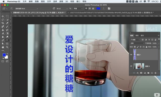Hide 图层 1 with its eye icon

131,55
